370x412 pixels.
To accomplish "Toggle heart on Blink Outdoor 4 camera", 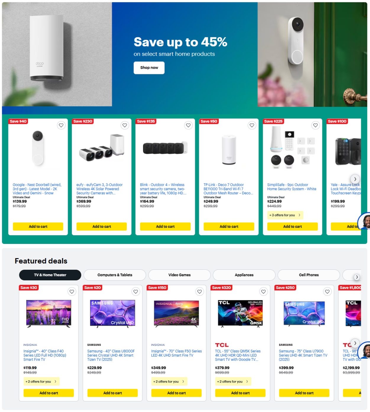I will click(x=188, y=125).
